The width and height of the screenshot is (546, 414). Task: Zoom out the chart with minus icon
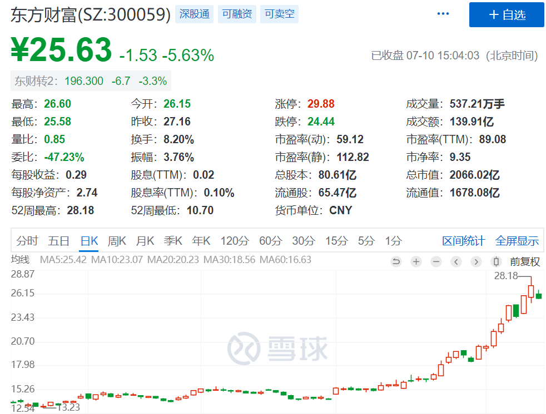(436, 261)
